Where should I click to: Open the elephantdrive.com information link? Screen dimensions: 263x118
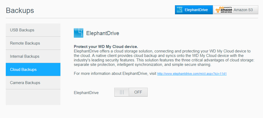[192, 74]
